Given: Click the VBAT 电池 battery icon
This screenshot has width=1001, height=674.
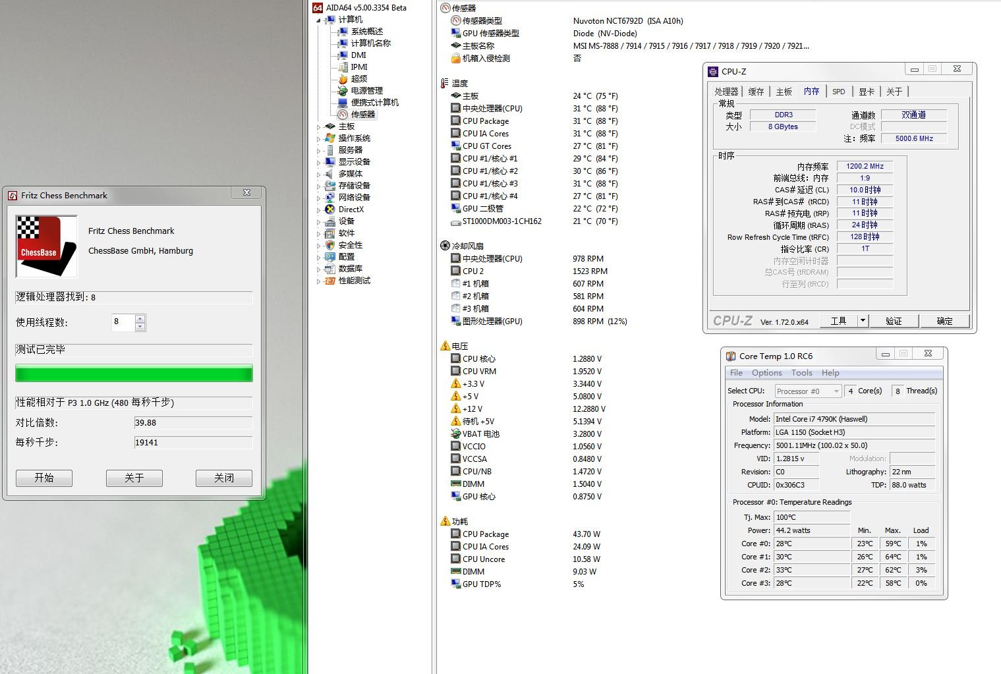Looking at the screenshot, I should 455,434.
